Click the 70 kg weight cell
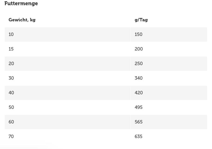The width and height of the screenshot is (212, 149). [11, 136]
